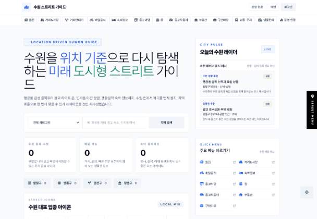Open the 숙박정보 navigation item
Viewport: 317px width, 219px height.
(120, 20)
